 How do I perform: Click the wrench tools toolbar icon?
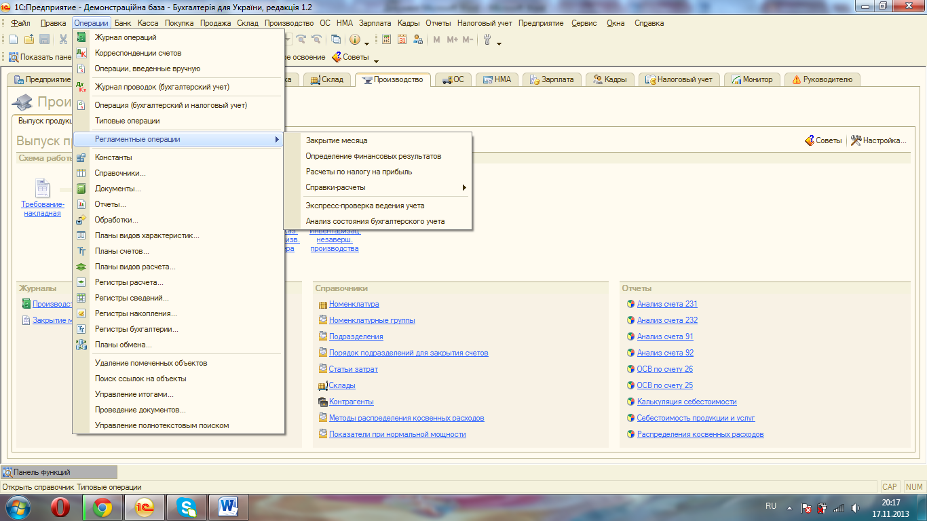(487, 39)
